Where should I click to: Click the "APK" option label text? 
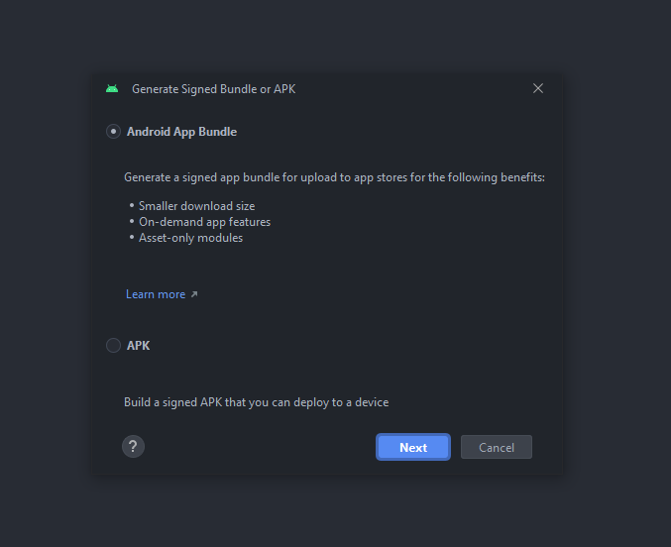coord(139,346)
